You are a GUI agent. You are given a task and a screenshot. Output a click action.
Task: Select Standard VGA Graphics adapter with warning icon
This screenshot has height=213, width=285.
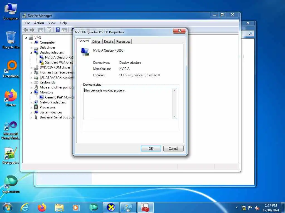(59, 62)
